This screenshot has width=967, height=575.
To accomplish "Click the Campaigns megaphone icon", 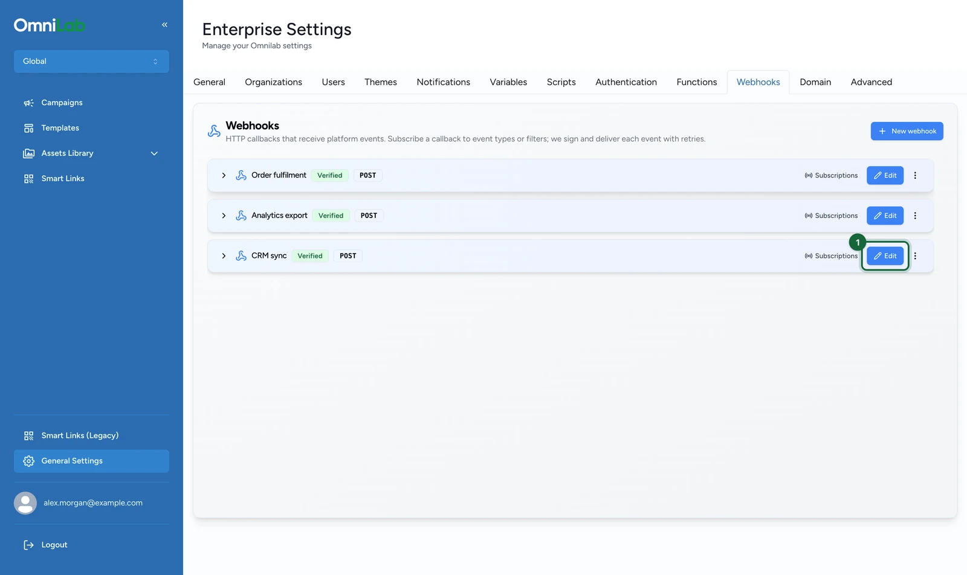I will [x=28, y=103].
